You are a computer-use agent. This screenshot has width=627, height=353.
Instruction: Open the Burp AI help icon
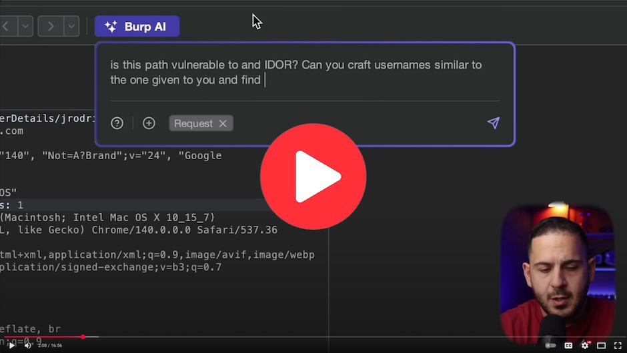click(117, 123)
